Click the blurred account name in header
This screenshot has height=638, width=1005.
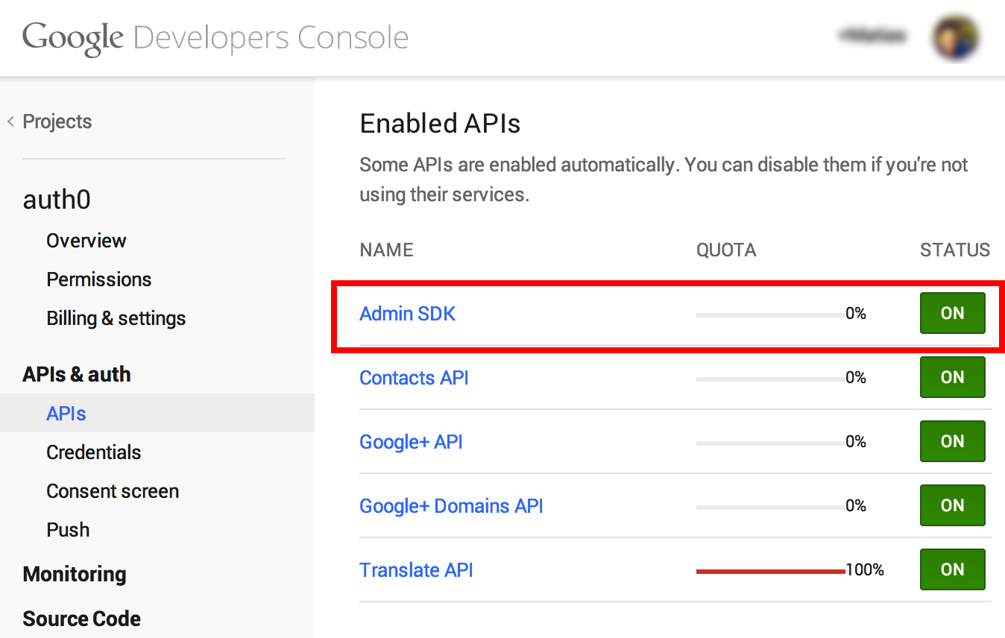click(x=872, y=35)
